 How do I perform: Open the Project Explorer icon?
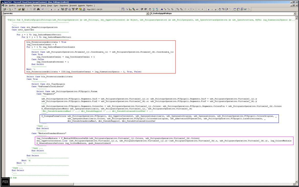[62, 9]
